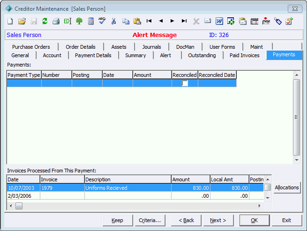Open the DocMan tab
Screen dimensions: 307x231
pyautogui.click(x=185, y=47)
